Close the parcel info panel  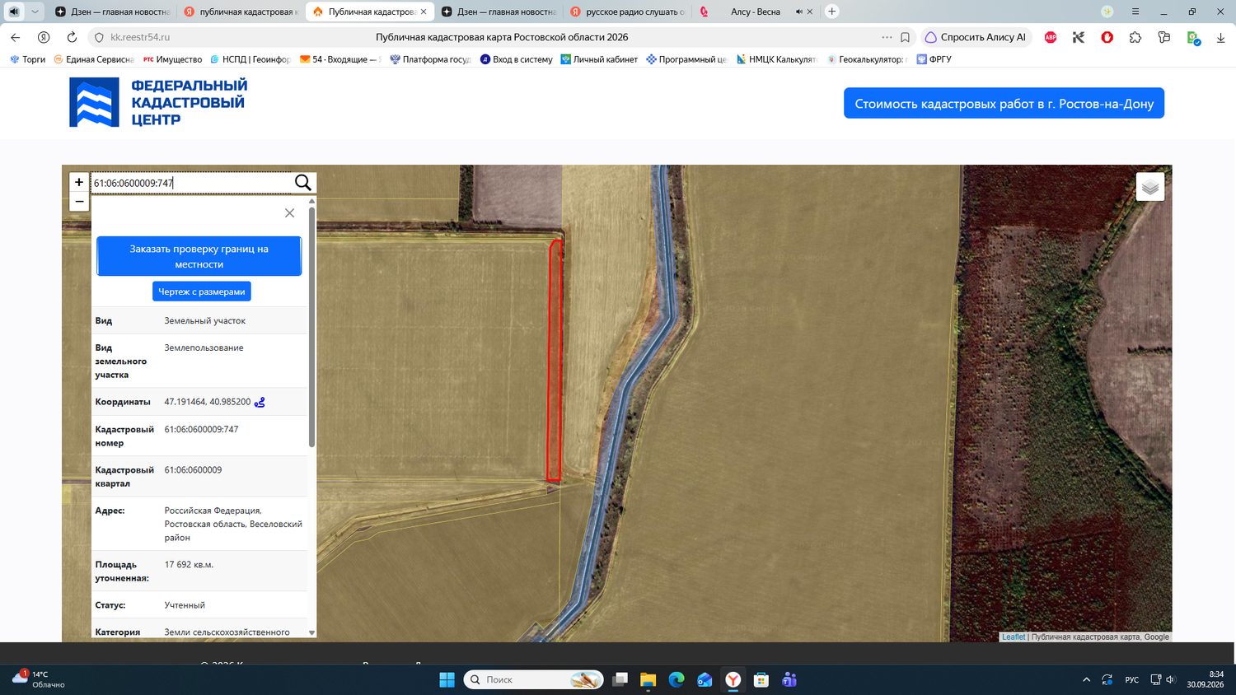tap(289, 213)
